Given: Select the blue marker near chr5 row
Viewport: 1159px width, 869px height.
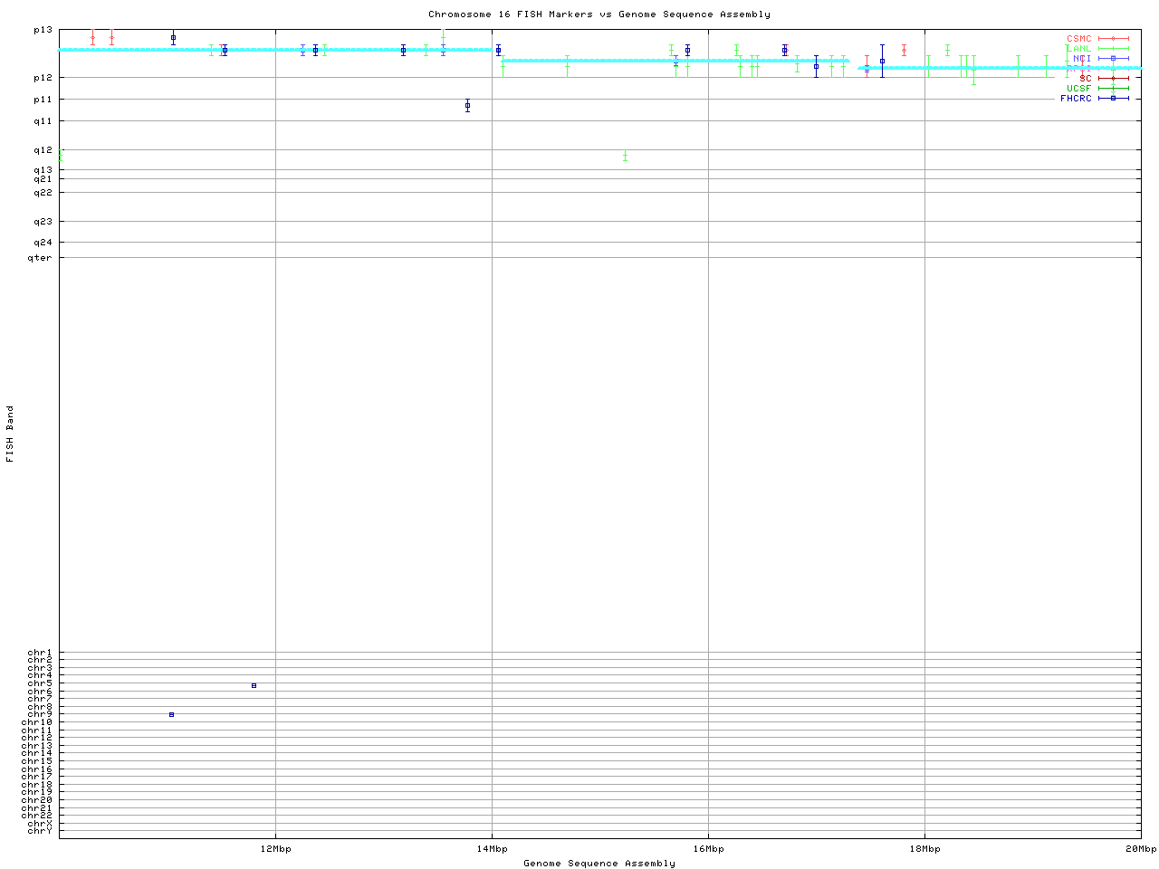Looking at the screenshot, I should pos(254,685).
